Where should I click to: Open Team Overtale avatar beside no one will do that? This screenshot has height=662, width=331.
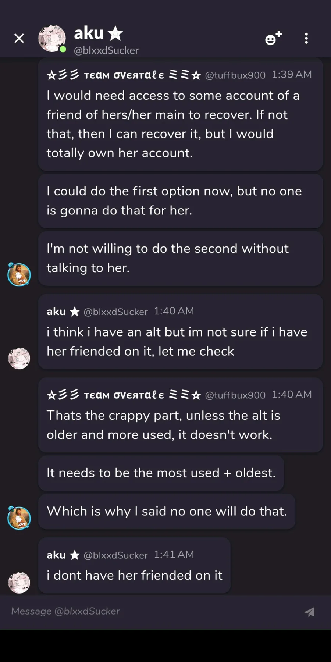[19, 518]
